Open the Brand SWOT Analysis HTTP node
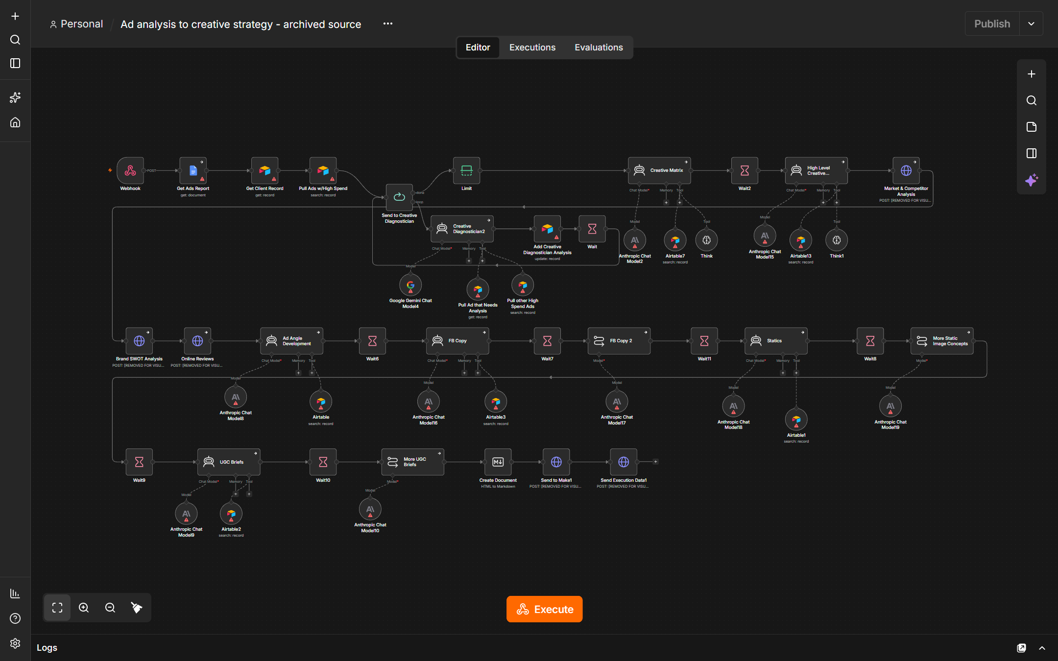The image size is (1058, 661). [139, 341]
